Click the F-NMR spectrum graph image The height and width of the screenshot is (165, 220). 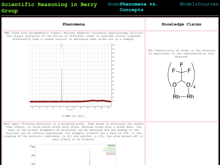(x=72, y=77)
